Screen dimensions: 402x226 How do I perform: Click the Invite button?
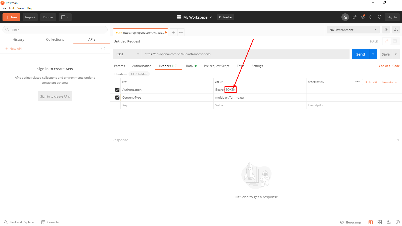(x=226, y=17)
